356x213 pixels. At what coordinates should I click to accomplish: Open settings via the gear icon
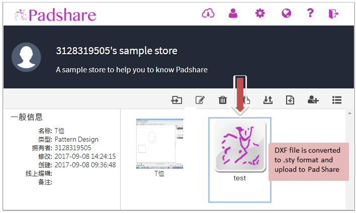tap(259, 14)
